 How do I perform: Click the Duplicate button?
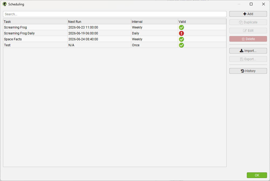pyautogui.click(x=248, y=22)
